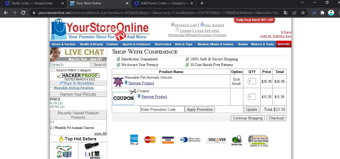
Task: Click the 8 Days Until St. Patricks Day link
Action: click(275, 34)
